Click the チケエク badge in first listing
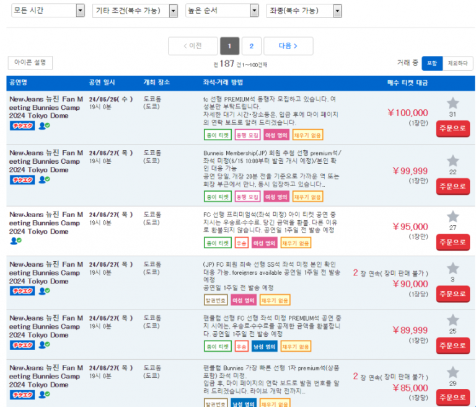 22,126
